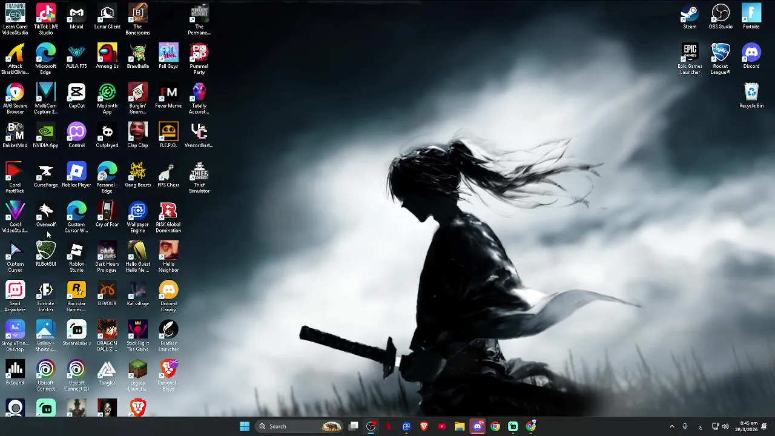Open File Explorer from the taskbar

click(x=460, y=426)
